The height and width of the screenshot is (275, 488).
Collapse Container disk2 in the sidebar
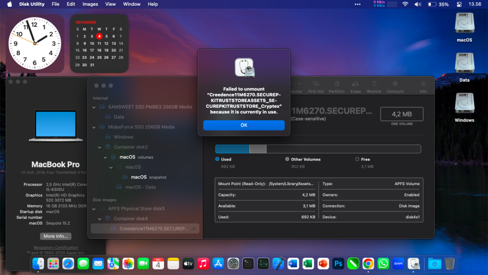[100, 148]
